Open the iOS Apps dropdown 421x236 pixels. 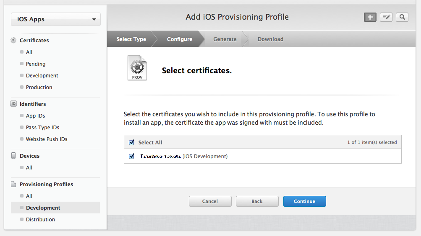click(x=56, y=19)
